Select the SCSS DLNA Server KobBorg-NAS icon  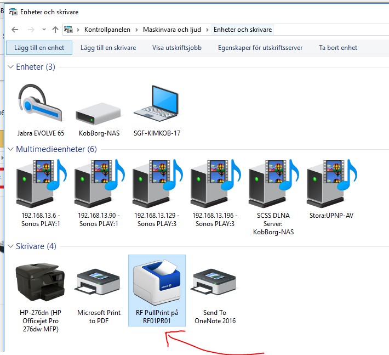click(273, 183)
